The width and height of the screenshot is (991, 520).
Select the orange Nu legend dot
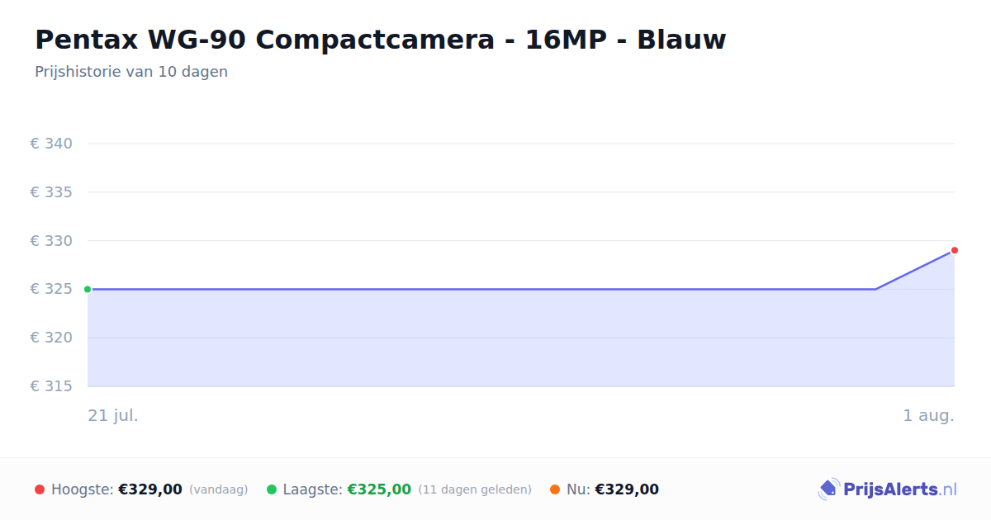[x=555, y=489]
